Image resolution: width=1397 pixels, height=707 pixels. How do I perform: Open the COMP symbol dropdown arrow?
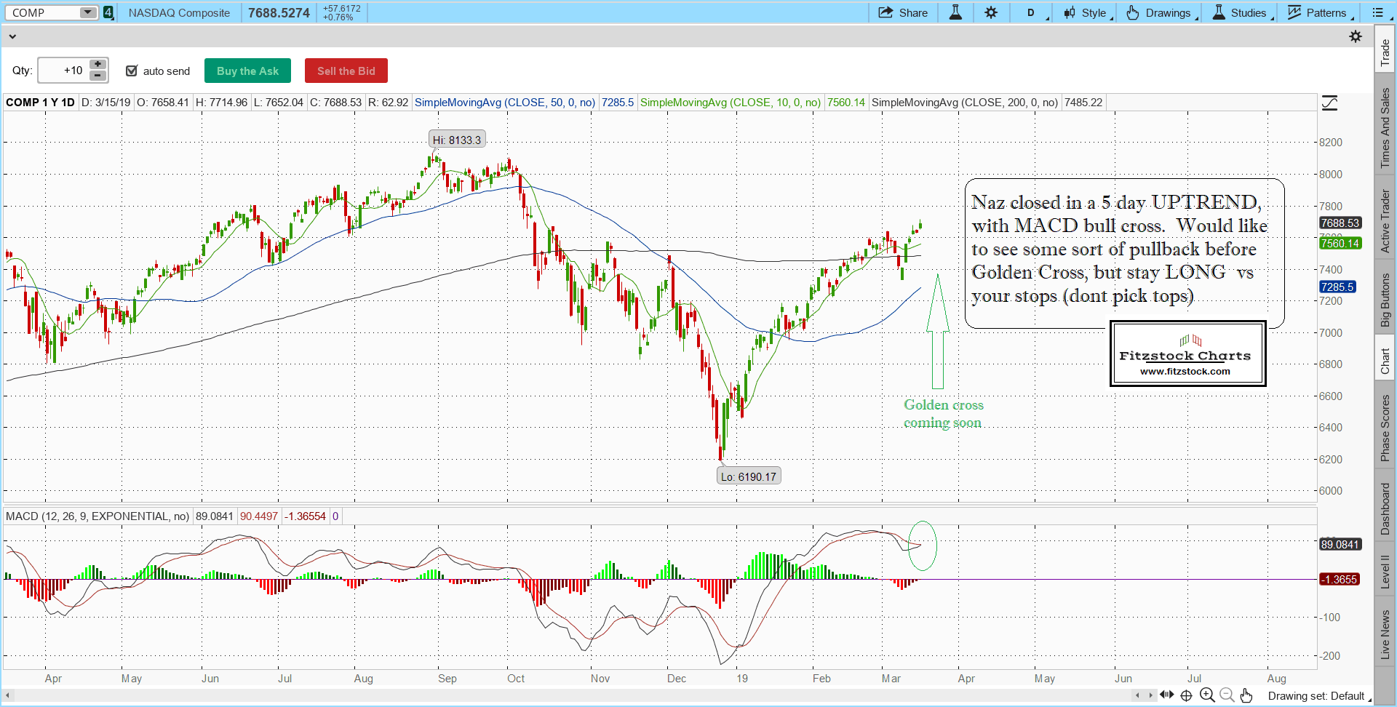(87, 12)
